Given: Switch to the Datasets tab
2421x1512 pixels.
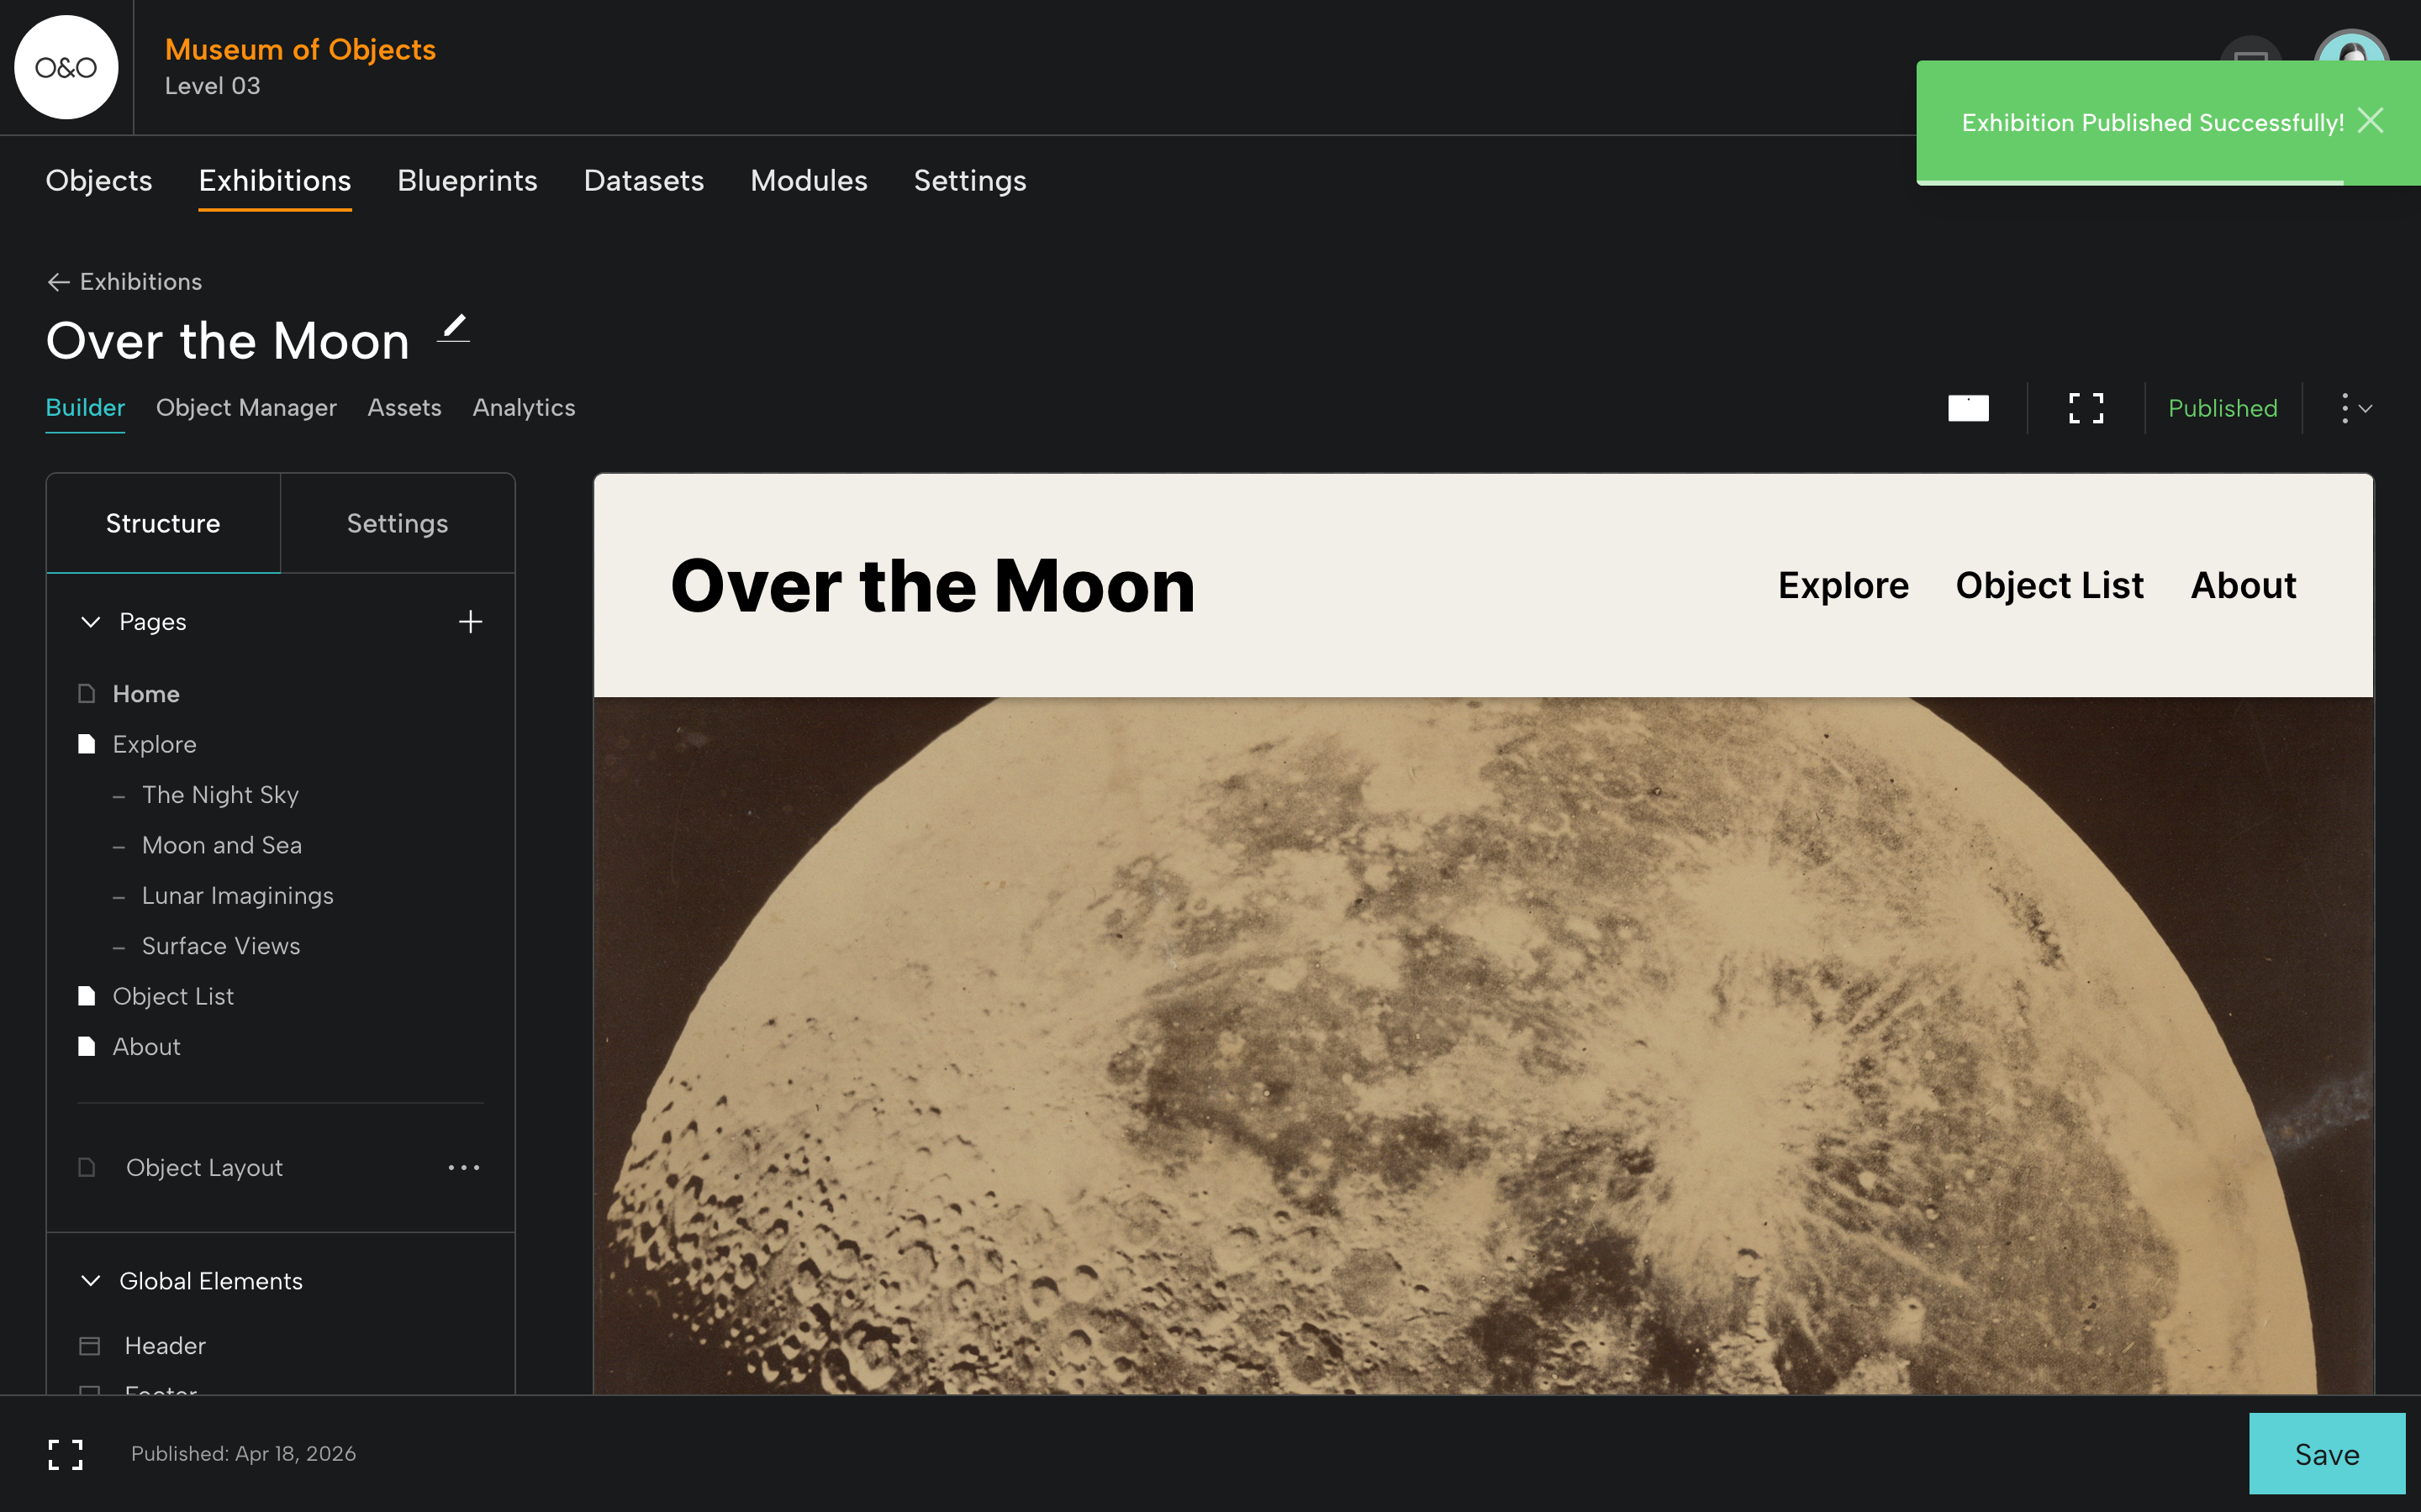Looking at the screenshot, I should coord(644,181).
